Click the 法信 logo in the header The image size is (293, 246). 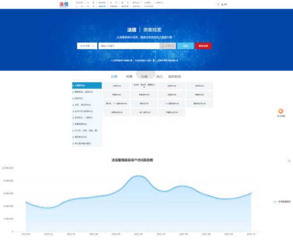click(x=64, y=4)
